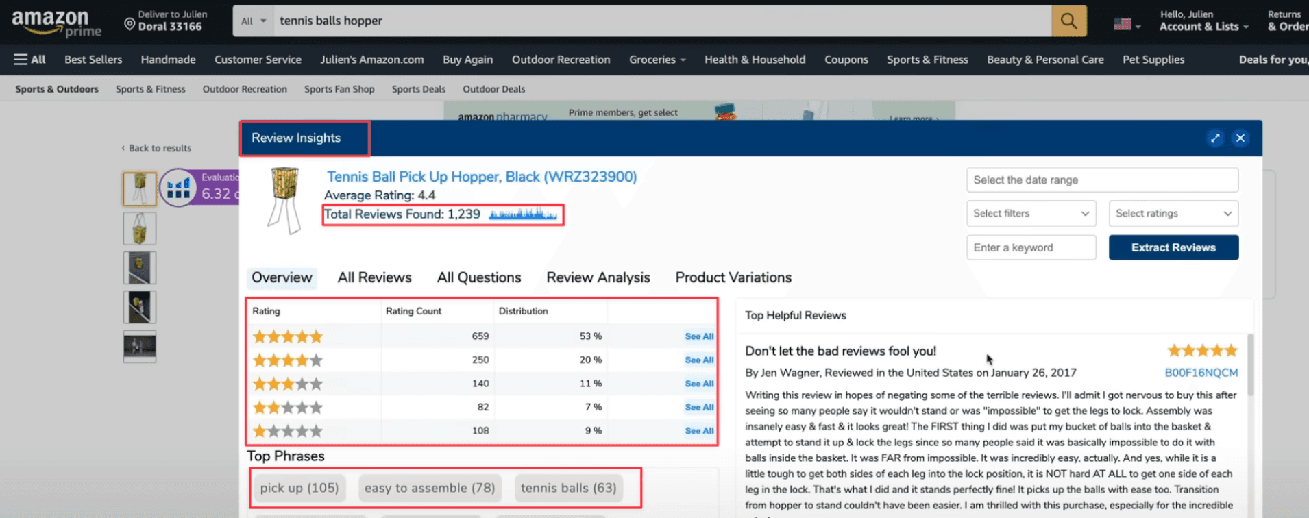Click the 5-star rating icons in table
1309x518 pixels.
288,336
